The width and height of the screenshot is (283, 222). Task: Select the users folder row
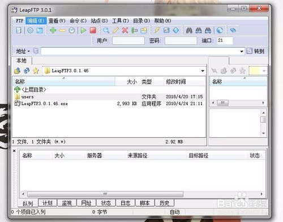(109, 97)
